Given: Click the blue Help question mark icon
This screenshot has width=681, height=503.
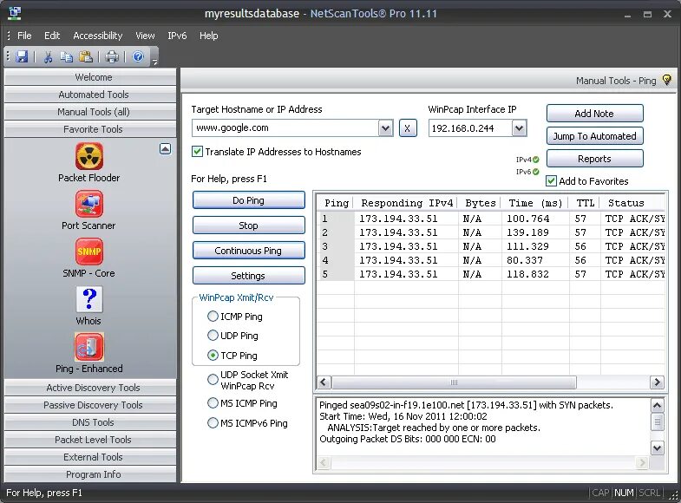Looking at the screenshot, I should coord(138,56).
